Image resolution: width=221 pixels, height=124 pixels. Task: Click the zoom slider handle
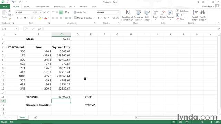point(202,122)
